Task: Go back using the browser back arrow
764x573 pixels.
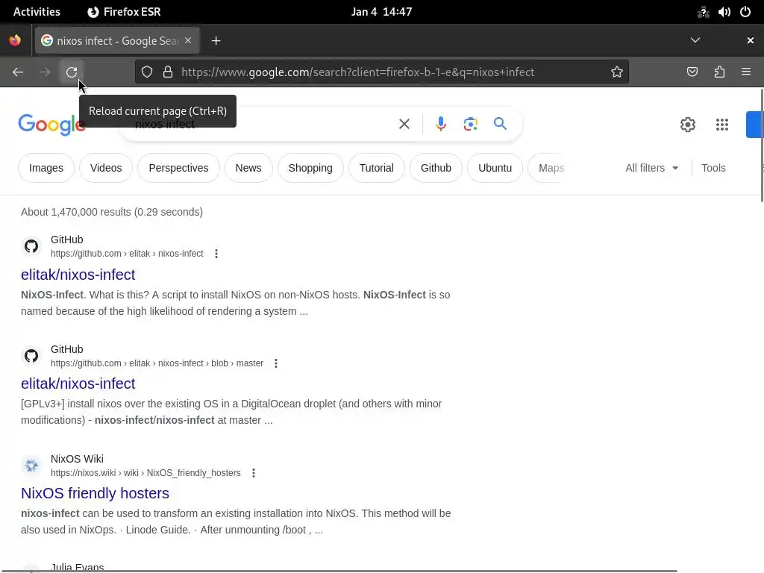Action: point(18,72)
